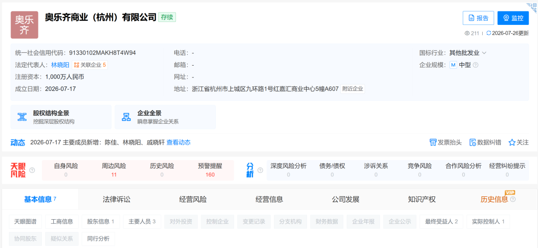
Task: Switch to the 法律诉讼 tab
Action: coord(117,199)
